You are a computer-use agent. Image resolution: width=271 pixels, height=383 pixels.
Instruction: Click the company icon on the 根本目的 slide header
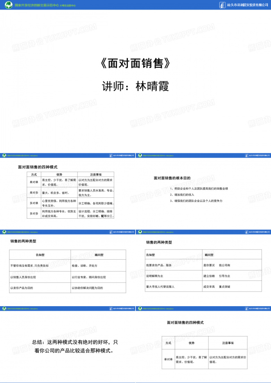[247, 155]
